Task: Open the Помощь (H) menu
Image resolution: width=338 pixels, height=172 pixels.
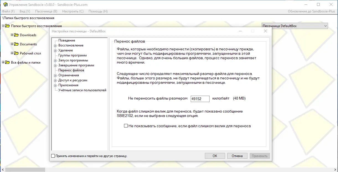Action: pyautogui.click(x=98, y=11)
